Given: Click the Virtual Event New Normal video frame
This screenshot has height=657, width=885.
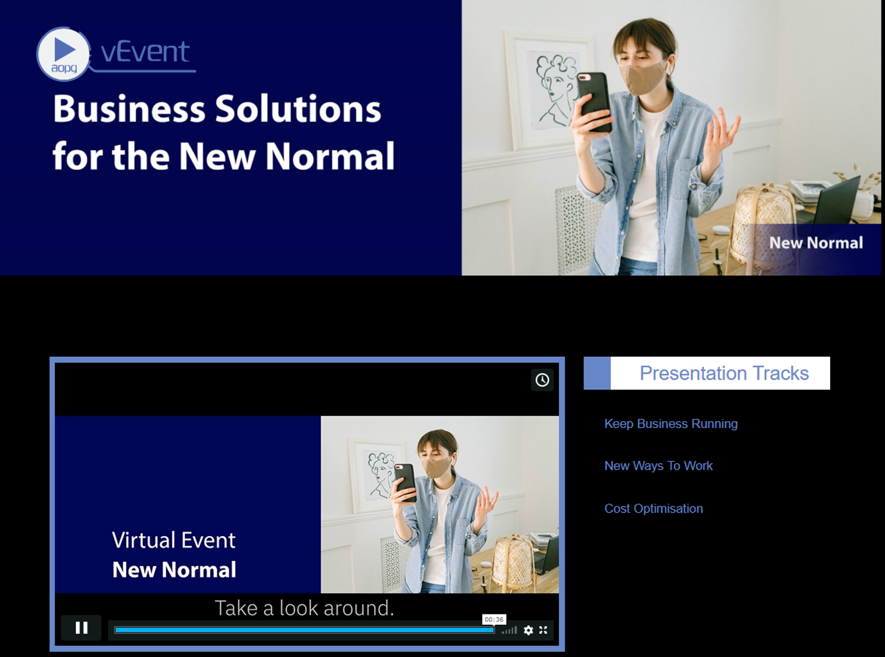Looking at the screenshot, I should point(307,505).
